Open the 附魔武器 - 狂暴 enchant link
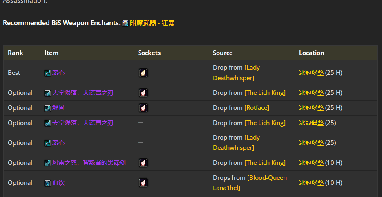Image resolution: width=382 pixels, height=197 pixels. click(152, 23)
